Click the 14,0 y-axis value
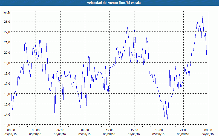 pos(7,115)
